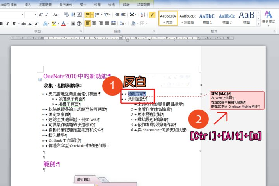Click the Distributed alignment button
This screenshot has height=186, width=279.
point(113,23)
